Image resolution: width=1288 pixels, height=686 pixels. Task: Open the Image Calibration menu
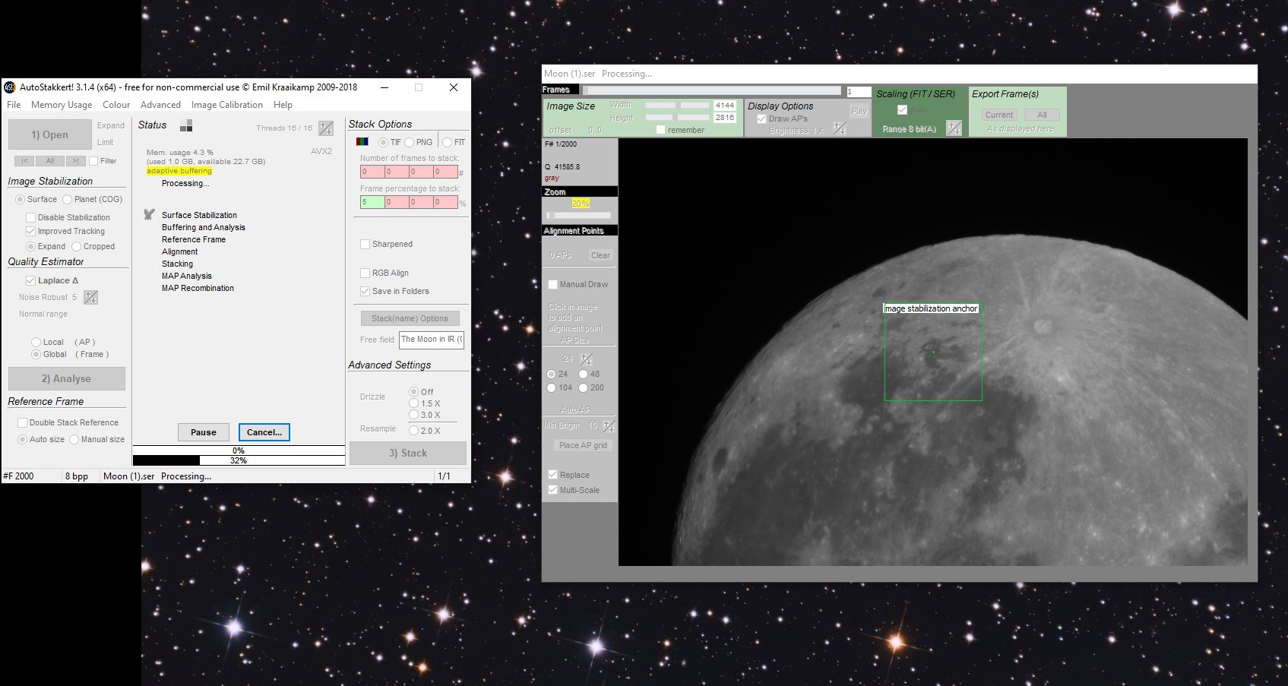[226, 104]
